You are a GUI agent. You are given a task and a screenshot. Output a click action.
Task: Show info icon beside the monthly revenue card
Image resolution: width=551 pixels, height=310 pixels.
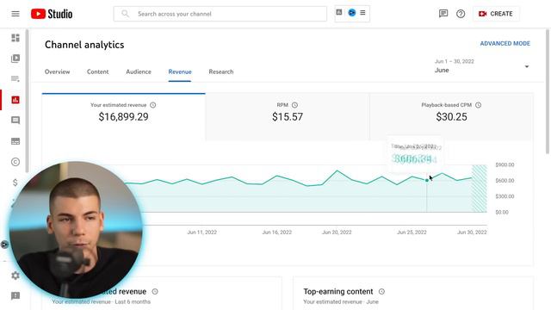155,291
